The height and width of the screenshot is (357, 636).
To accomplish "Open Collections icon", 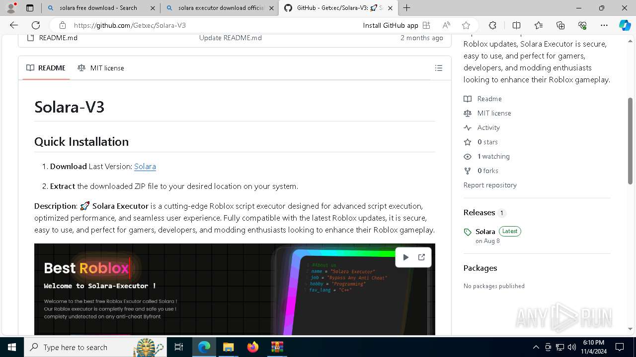I will pyautogui.click(x=560, y=25).
